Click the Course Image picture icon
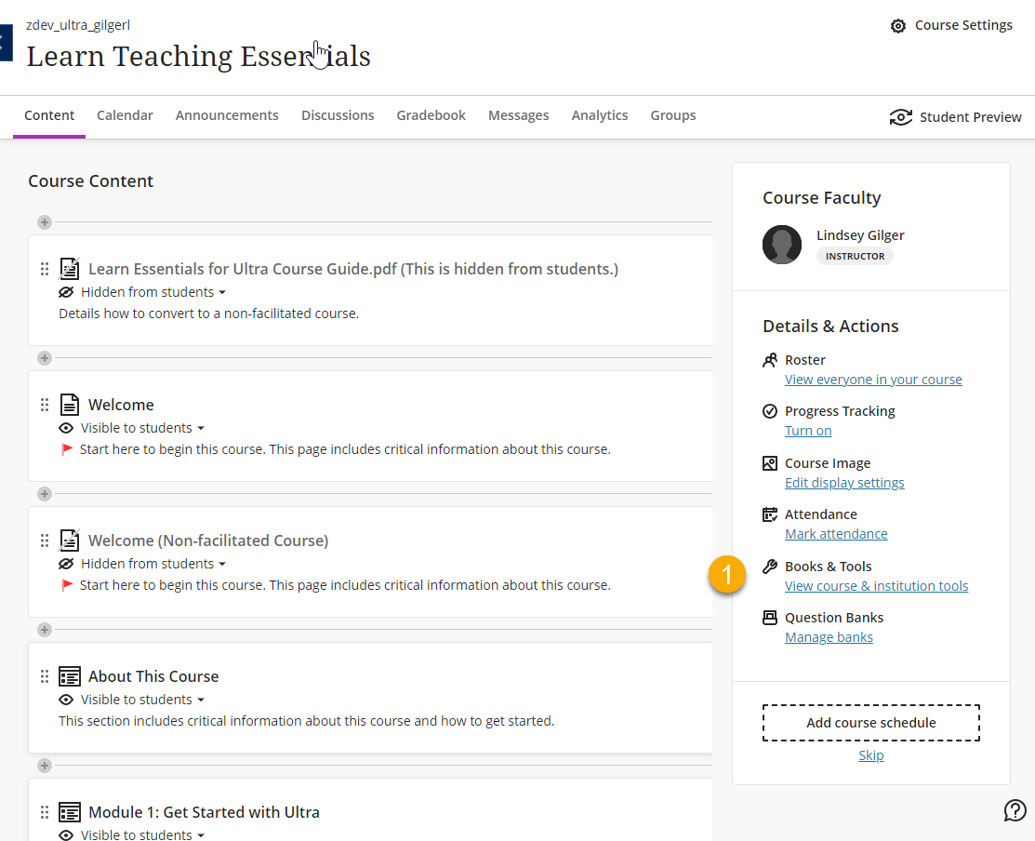Viewport: 1035px width, 841px height. click(x=770, y=463)
